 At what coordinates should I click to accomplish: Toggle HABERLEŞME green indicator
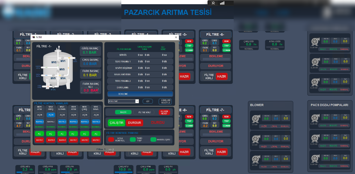pos(154,140)
